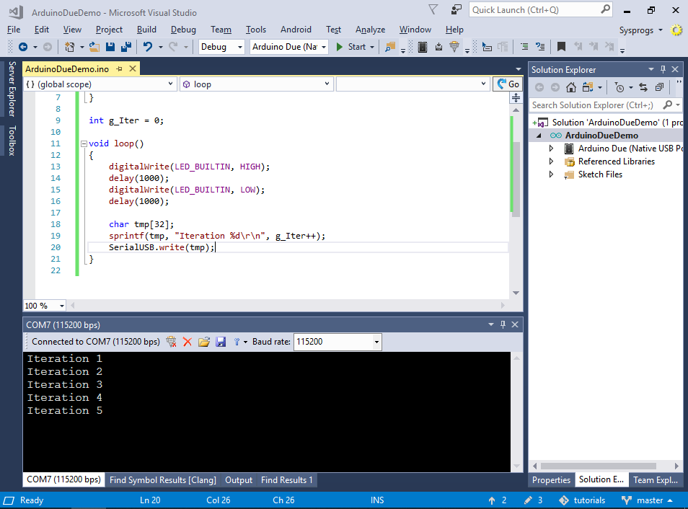
Task: Click the Pending Changes Filter clock icon
Action: (x=619, y=87)
